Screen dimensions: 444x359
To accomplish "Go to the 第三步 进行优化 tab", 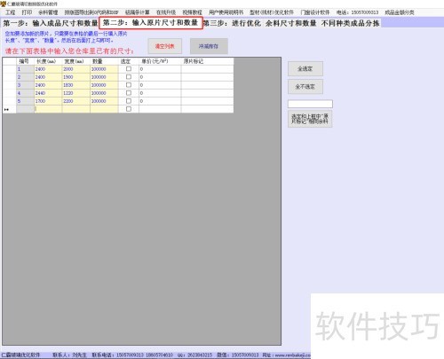I will [x=233, y=23].
